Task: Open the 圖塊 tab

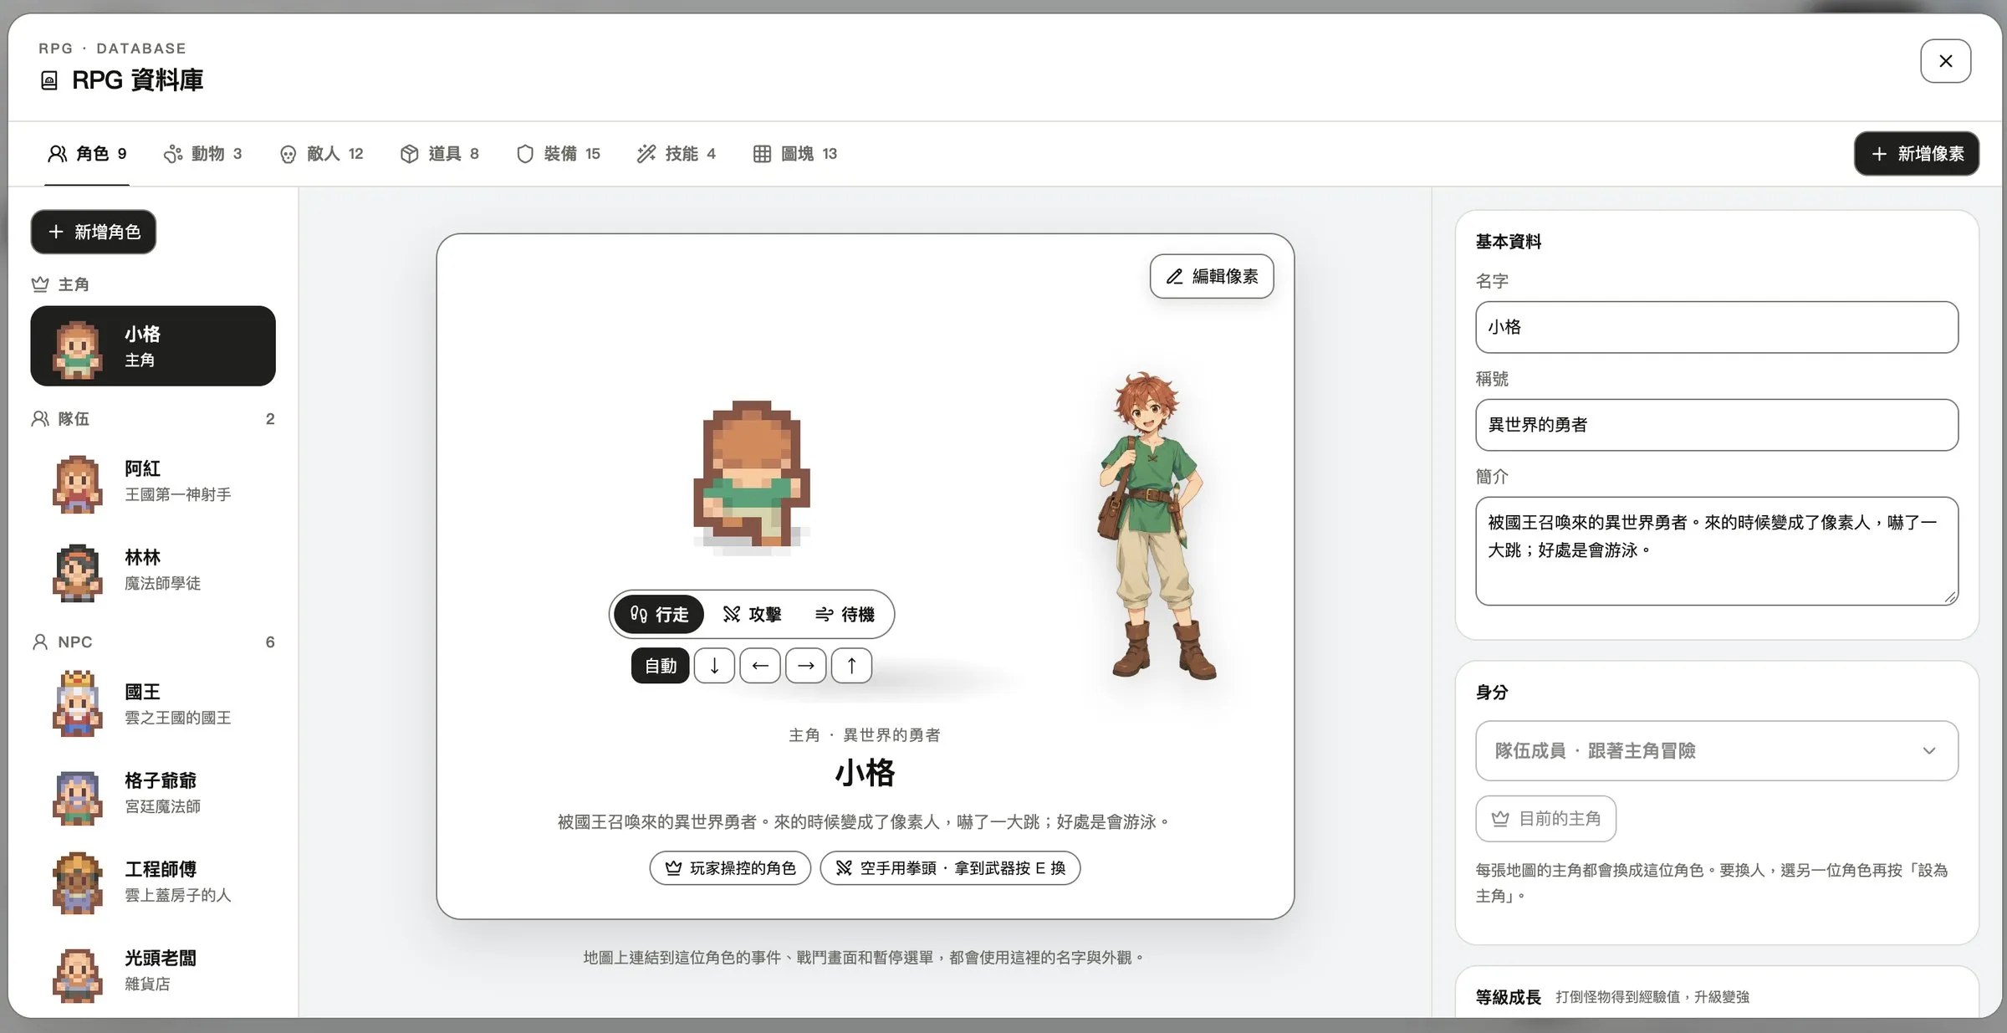Action: tap(795, 153)
